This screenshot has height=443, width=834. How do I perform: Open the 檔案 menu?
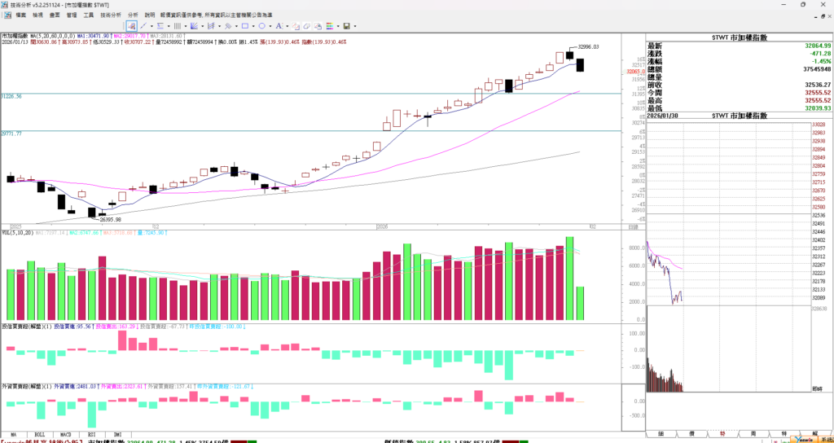click(20, 15)
